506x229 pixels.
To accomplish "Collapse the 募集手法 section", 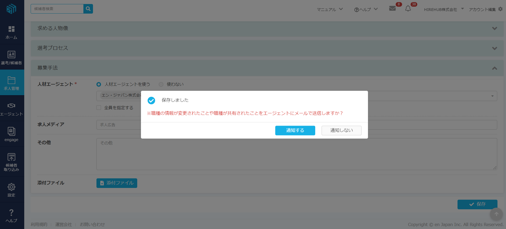I will pyautogui.click(x=495, y=68).
